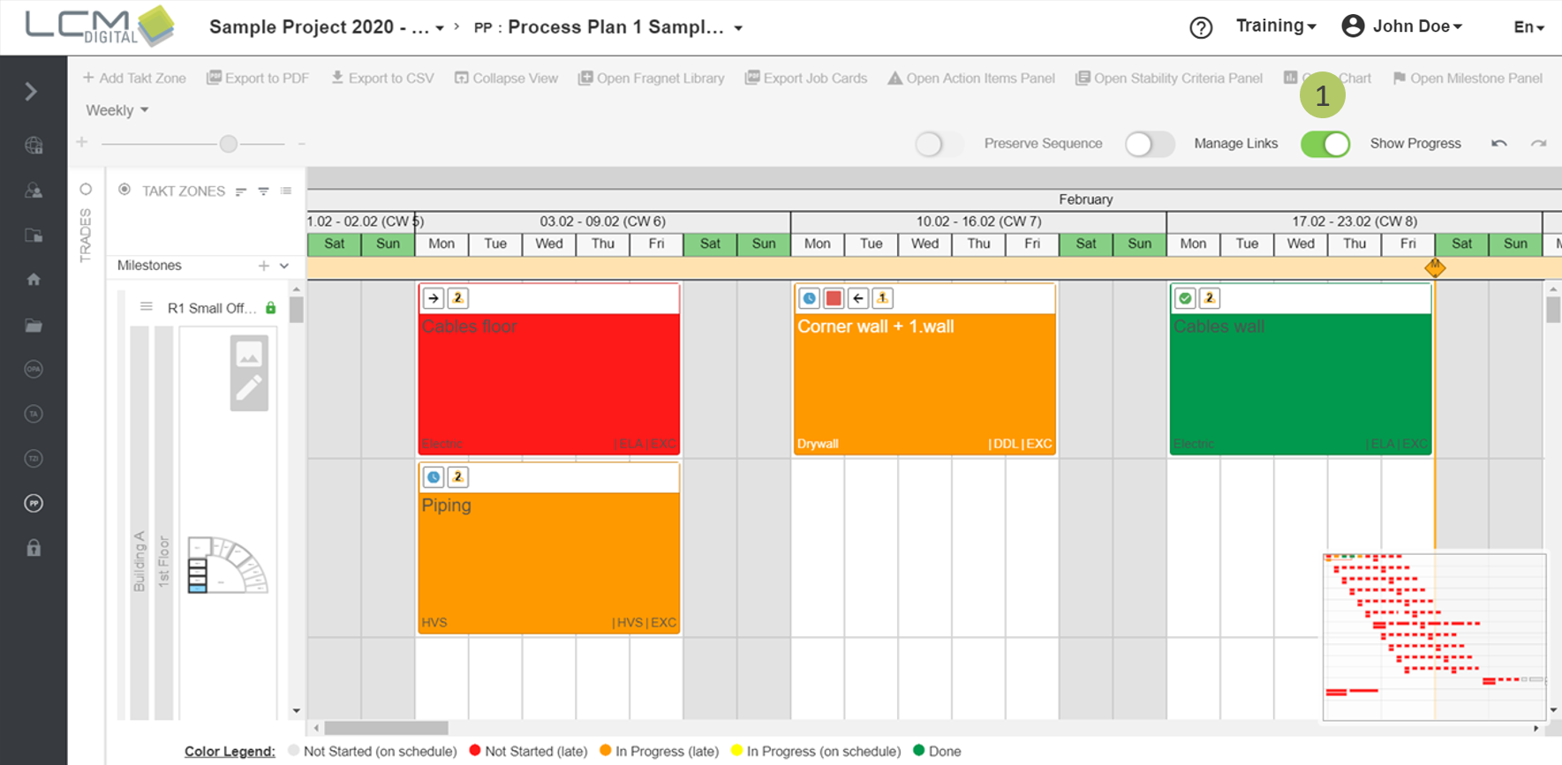Click the edit pencil icon for R1 zone
Image resolution: width=1562 pixels, height=765 pixels.
click(249, 388)
